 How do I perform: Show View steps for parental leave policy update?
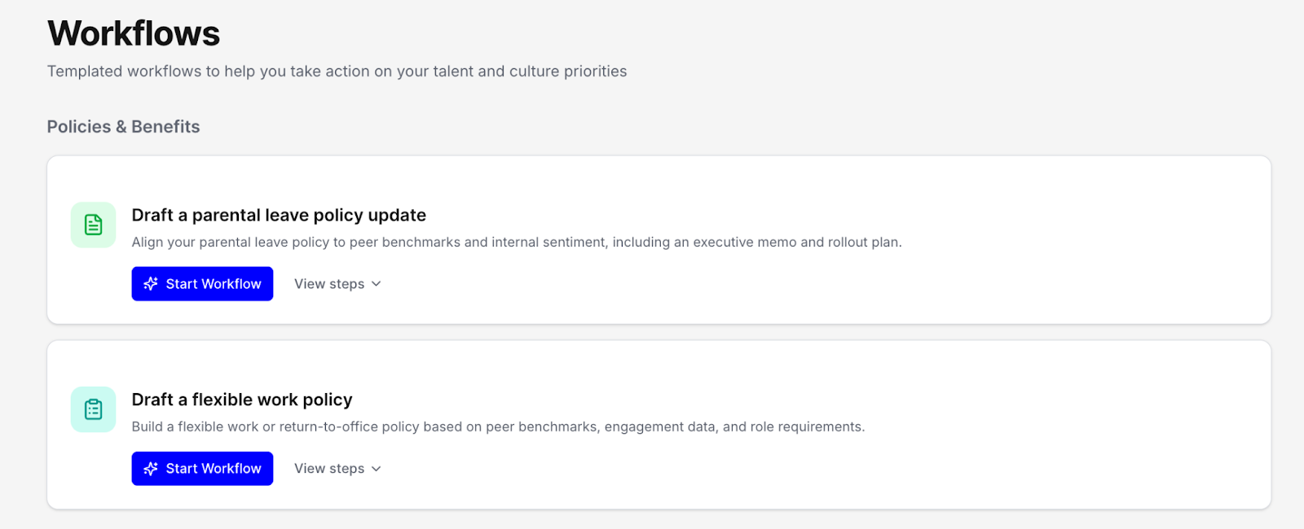[x=329, y=284]
